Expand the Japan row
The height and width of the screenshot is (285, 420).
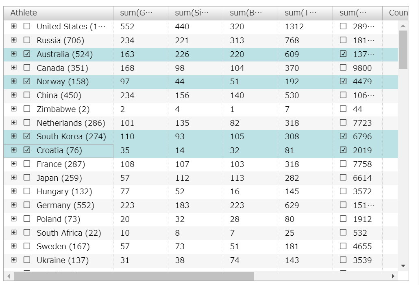(14, 178)
